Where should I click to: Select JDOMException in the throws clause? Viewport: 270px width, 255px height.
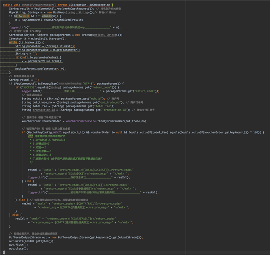click(x=100, y=5)
